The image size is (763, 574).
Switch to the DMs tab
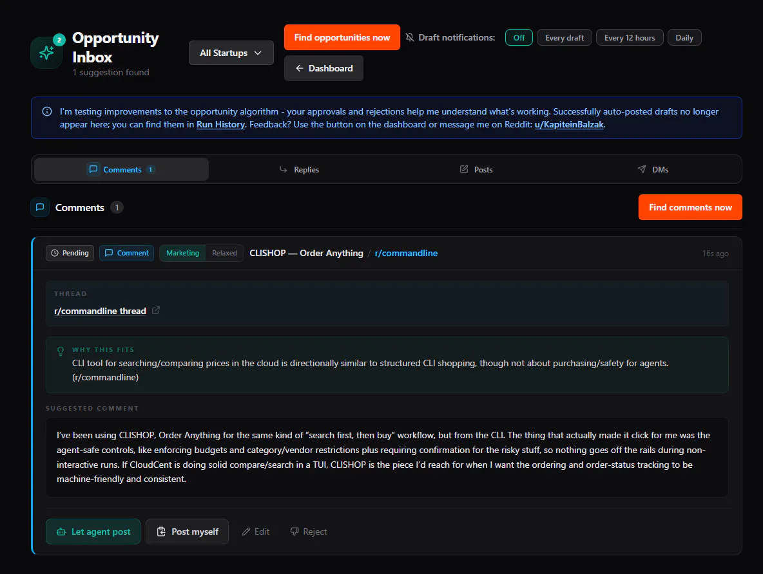[653, 169]
